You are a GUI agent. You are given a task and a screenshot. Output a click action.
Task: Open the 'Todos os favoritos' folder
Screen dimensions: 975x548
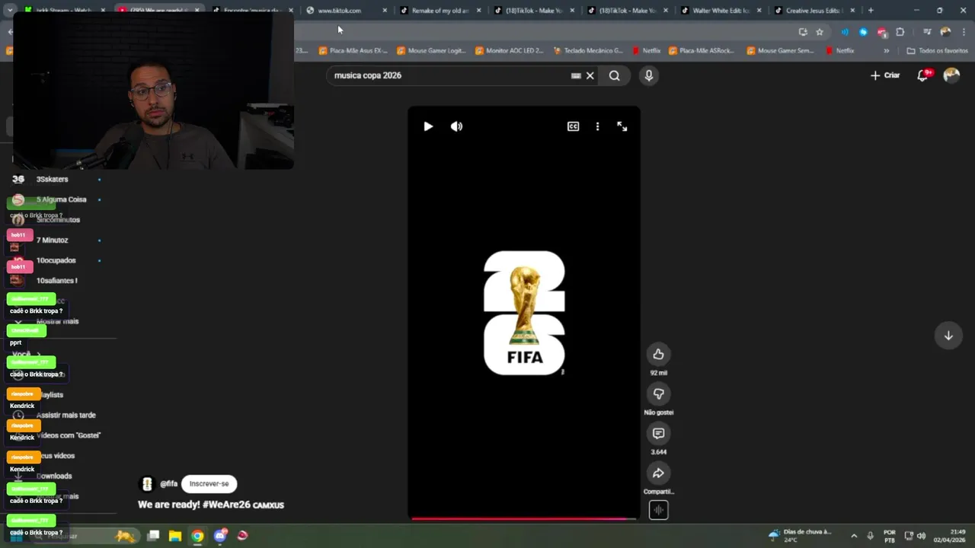point(937,51)
